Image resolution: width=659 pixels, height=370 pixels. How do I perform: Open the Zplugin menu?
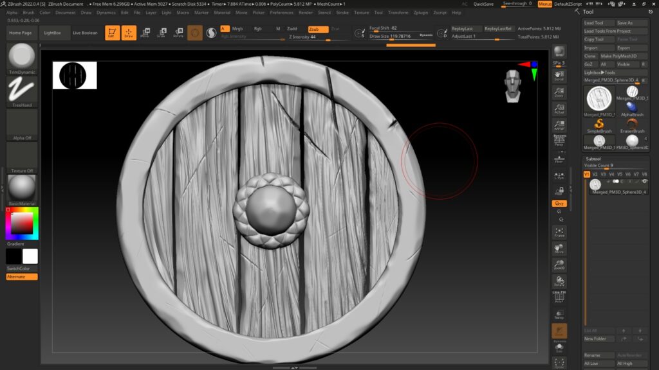[421, 12]
